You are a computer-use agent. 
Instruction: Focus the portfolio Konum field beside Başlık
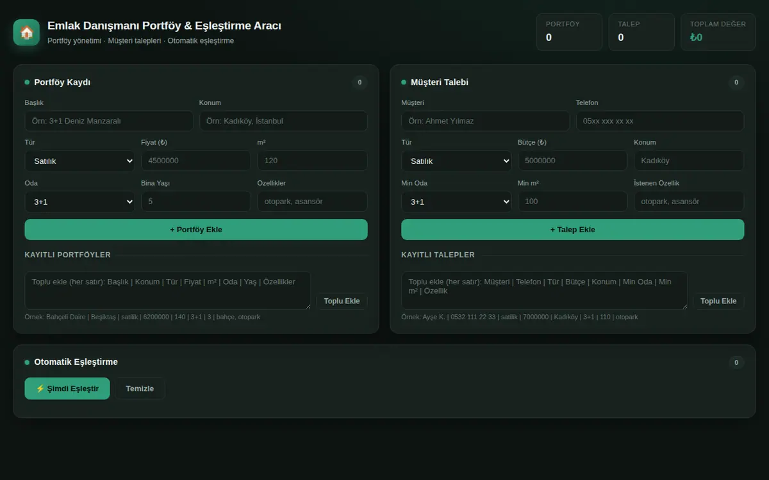pos(283,121)
